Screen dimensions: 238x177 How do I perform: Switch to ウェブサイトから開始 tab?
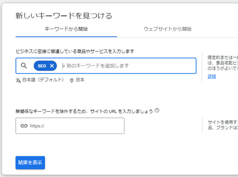tap(167, 29)
